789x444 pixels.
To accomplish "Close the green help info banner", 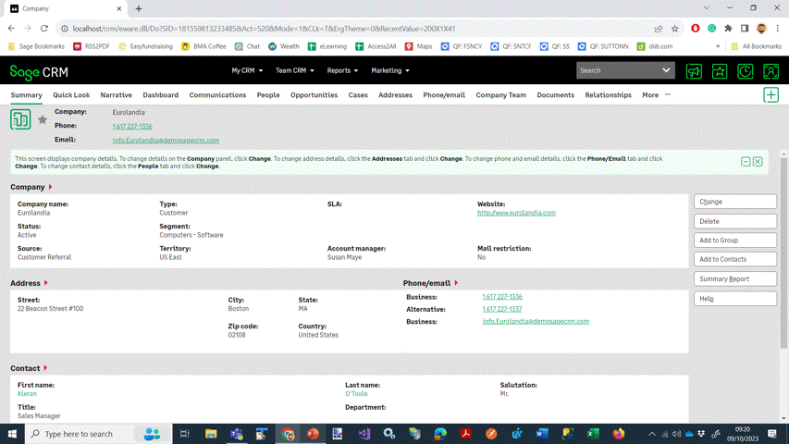I will click(x=758, y=162).
